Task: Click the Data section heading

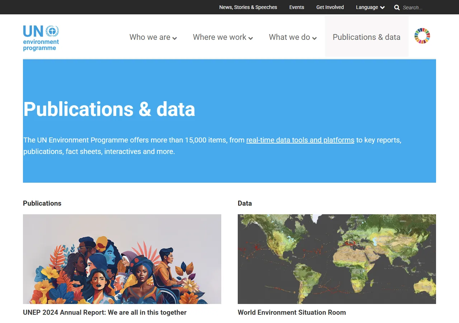Action: 245,203
